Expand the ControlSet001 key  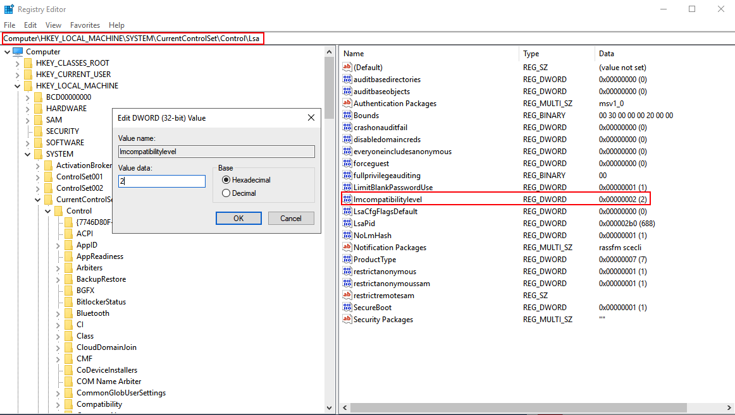(38, 177)
